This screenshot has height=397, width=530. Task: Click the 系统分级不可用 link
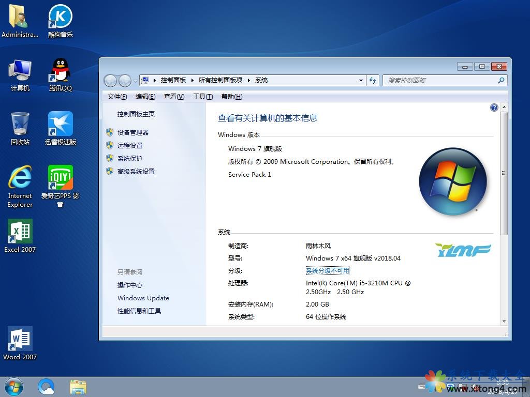click(327, 271)
